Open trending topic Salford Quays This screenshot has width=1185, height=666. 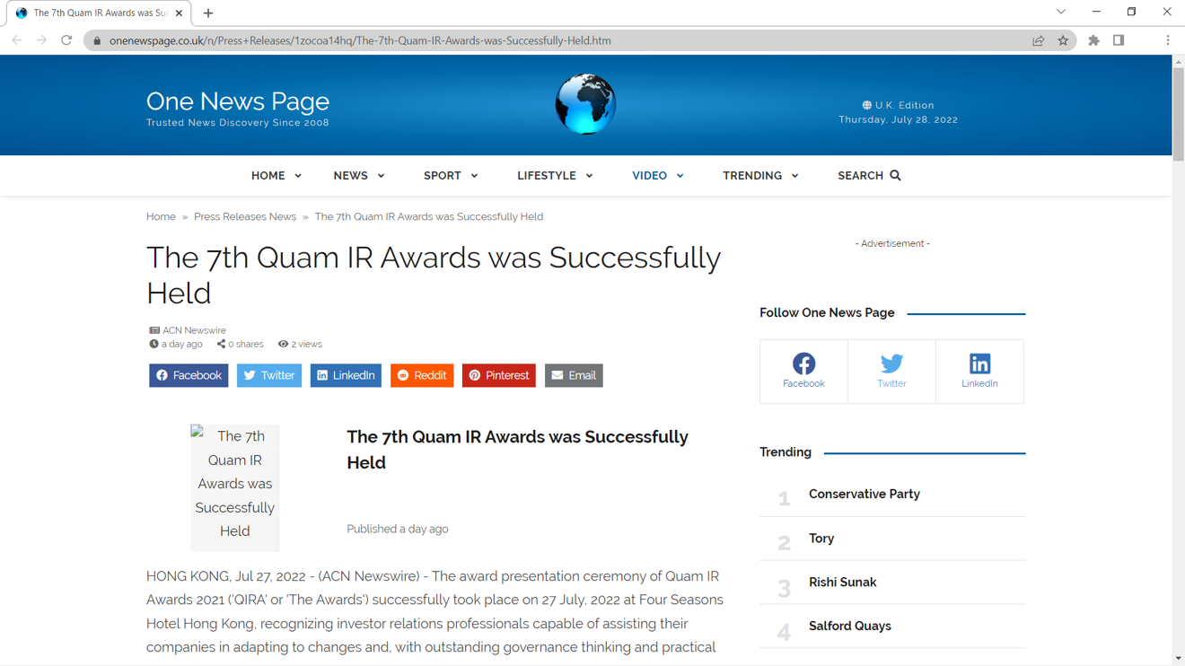[850, 626]
